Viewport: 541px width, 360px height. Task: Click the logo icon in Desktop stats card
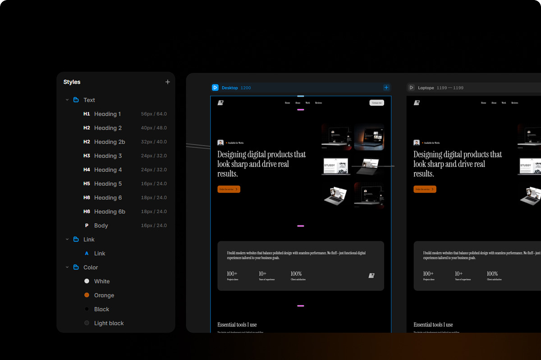click(371, 275)
